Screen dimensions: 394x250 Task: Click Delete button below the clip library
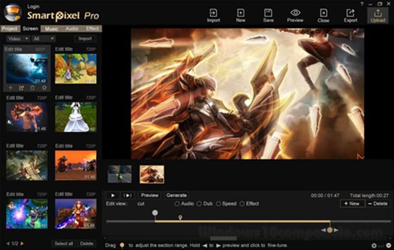pos(87,244)
